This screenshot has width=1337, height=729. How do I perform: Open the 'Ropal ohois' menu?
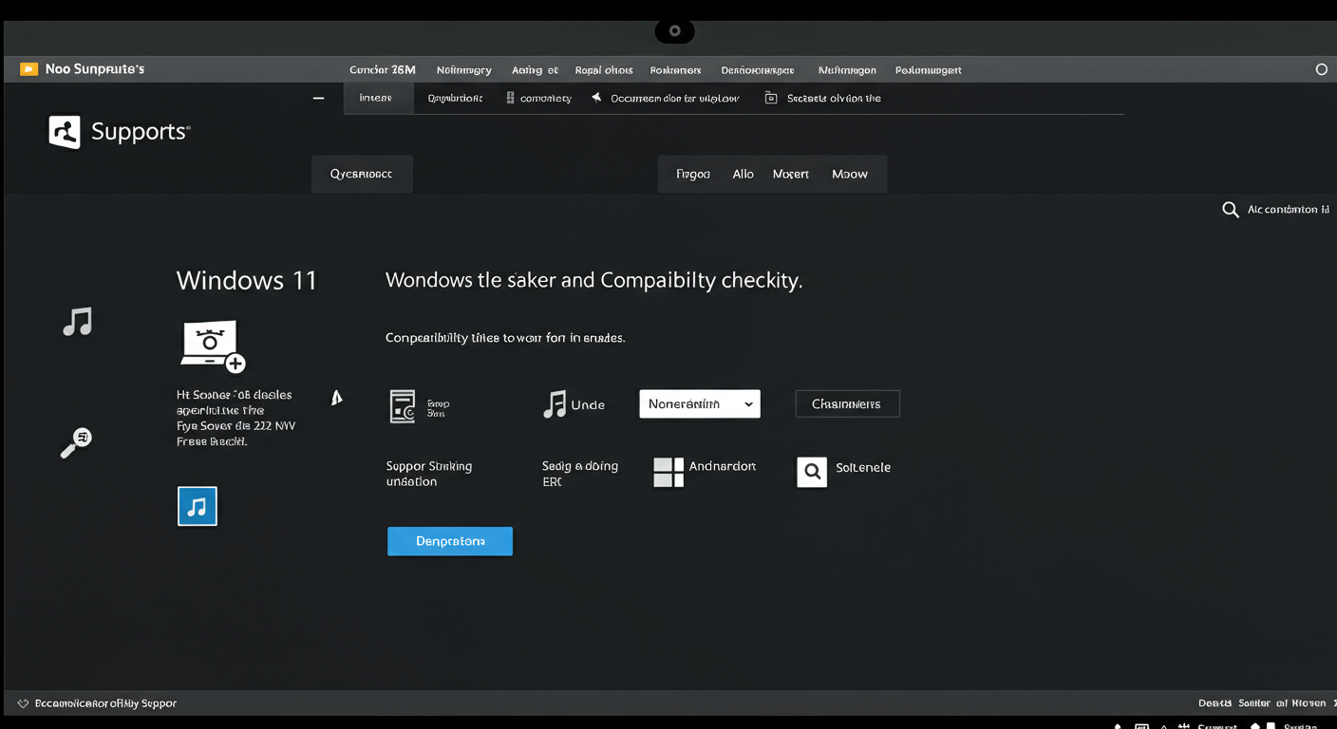604,70
